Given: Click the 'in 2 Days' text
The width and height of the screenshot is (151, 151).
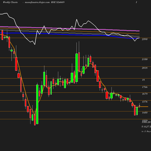Looking at the screenshot, I should pos(146,131).
